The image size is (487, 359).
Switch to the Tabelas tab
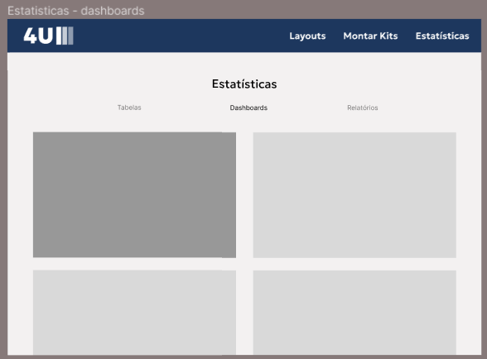click(x=129, y=108)
